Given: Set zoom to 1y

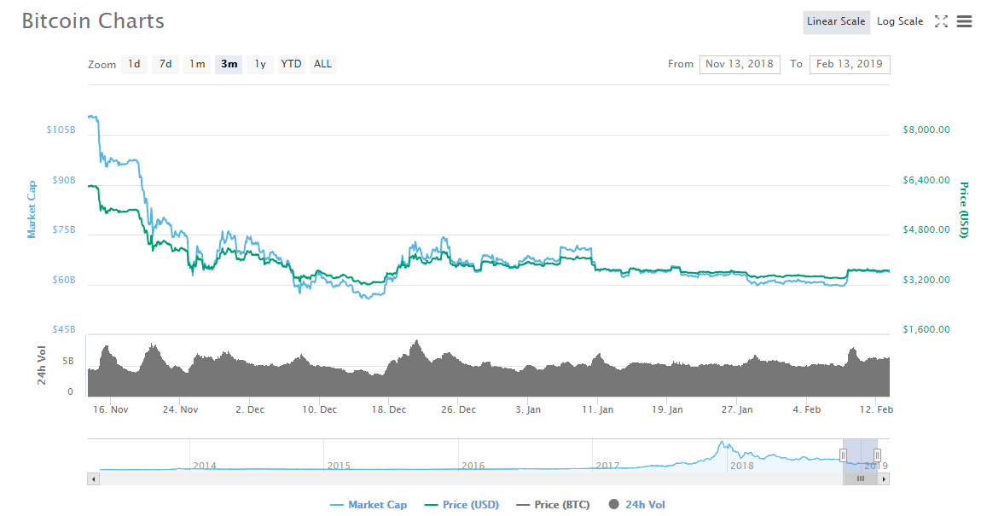Looking at the screenshot, I should [260, 64].
